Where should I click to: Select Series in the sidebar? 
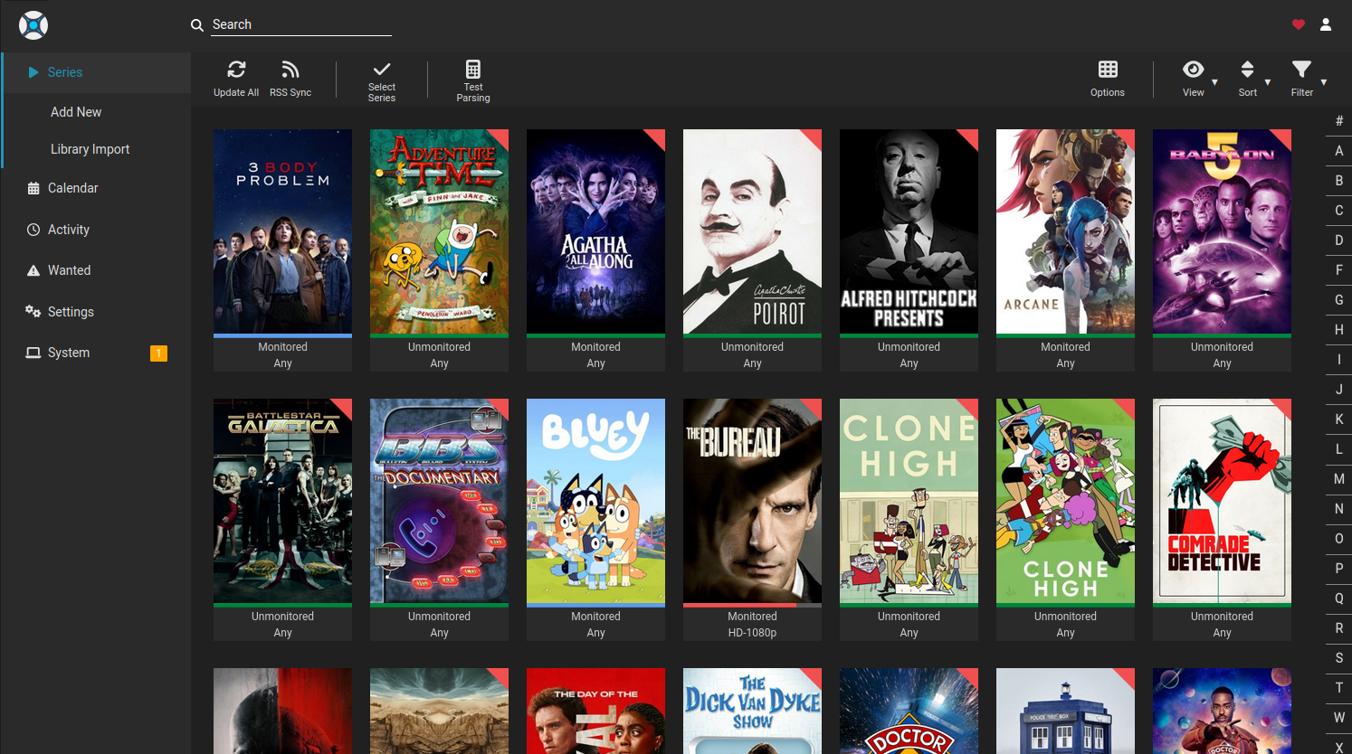[97, 72]
